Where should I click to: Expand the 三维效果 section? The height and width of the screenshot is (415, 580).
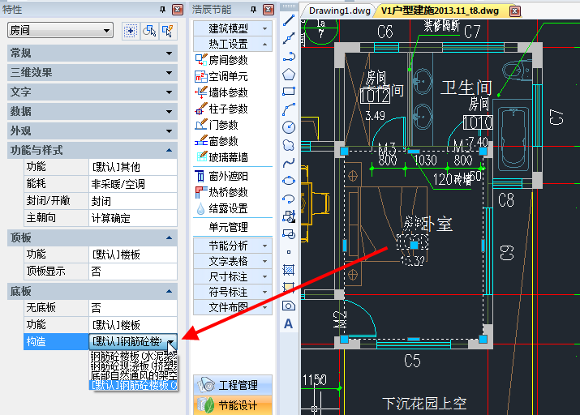click(92, 72)
